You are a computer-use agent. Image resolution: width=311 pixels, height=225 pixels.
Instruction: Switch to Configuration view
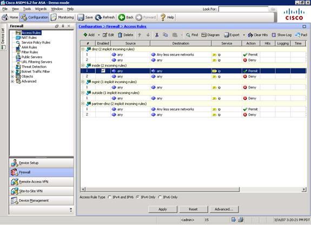[x=34, y=17]
